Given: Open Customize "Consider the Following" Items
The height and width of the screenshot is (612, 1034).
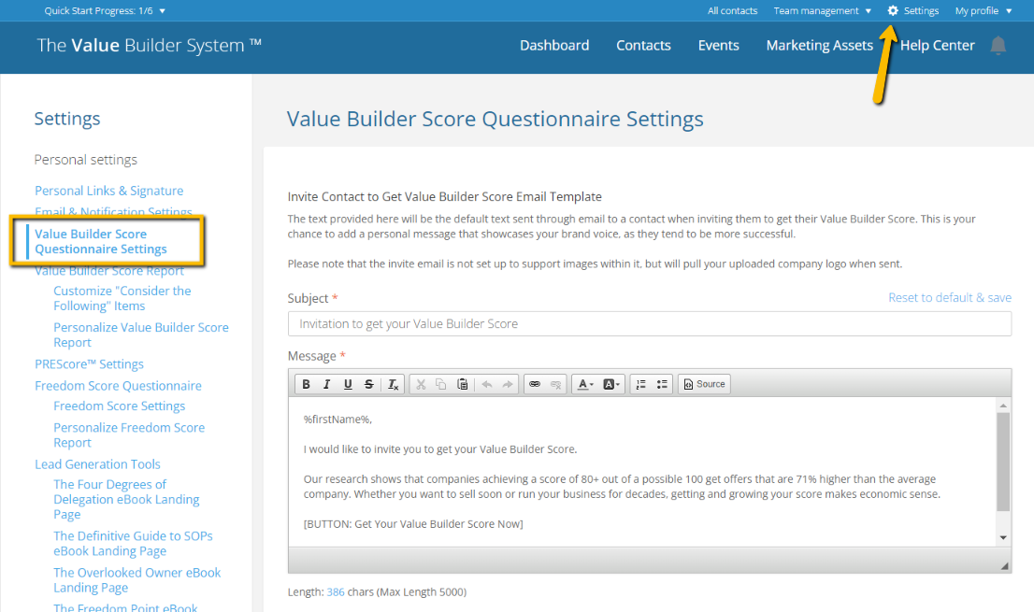Looking at the screenshot, I should 122,298.
